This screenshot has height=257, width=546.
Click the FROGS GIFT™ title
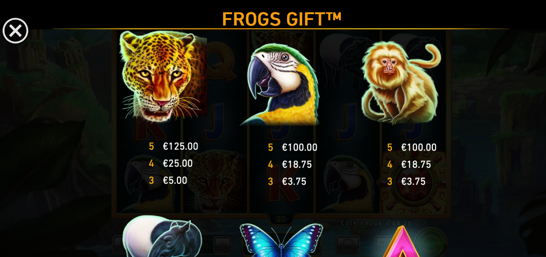[282, 18]
